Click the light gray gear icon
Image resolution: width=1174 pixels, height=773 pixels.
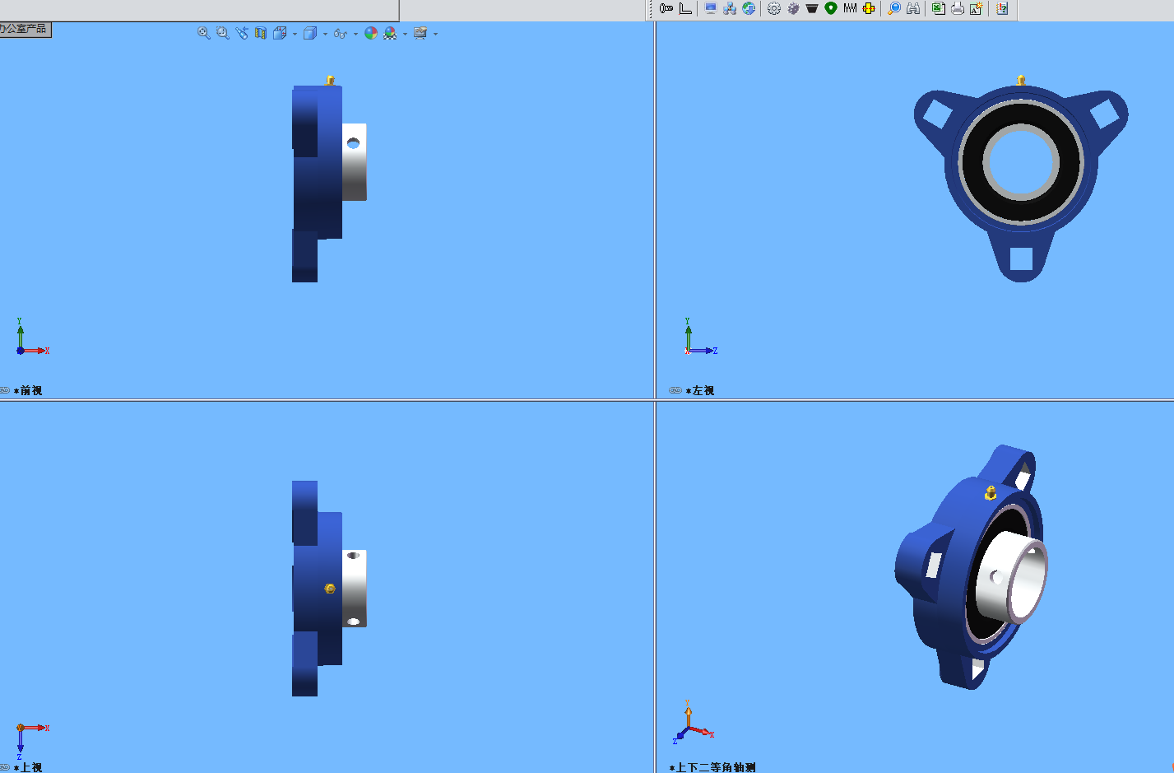coord(774,8)
